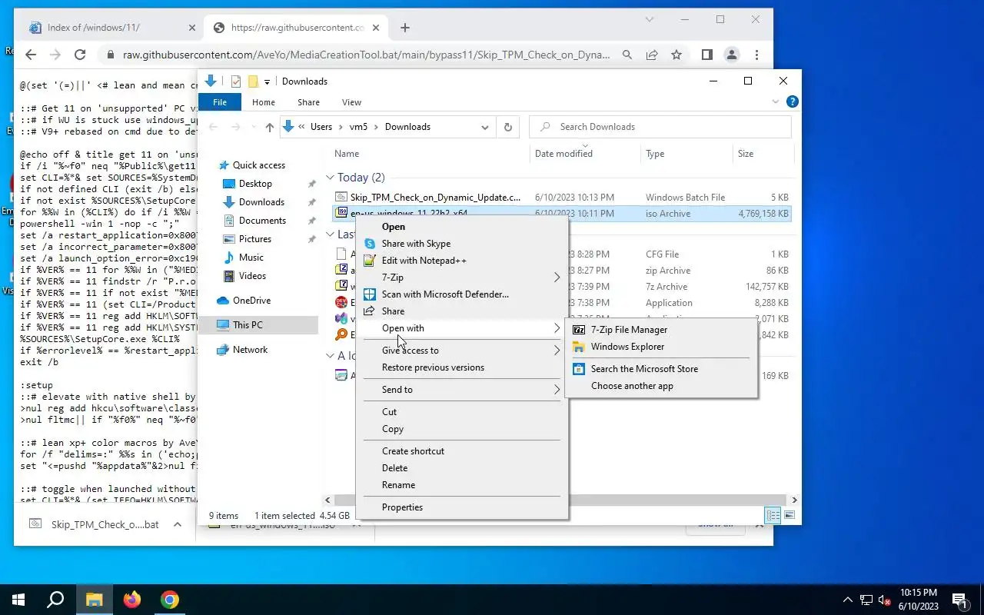
Task: Refresh the Downloads folder
Action: pyautogui.click(x=507, y=128)
